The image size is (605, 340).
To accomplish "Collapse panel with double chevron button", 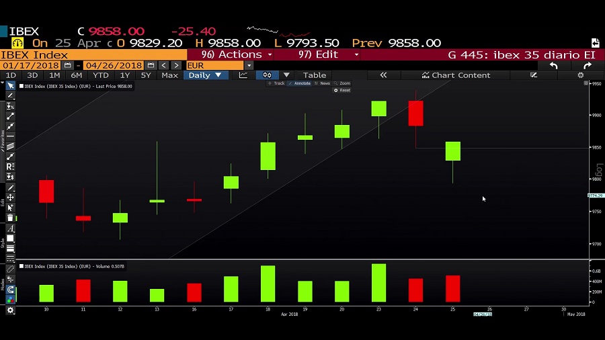I will click(x=383, y=75).
